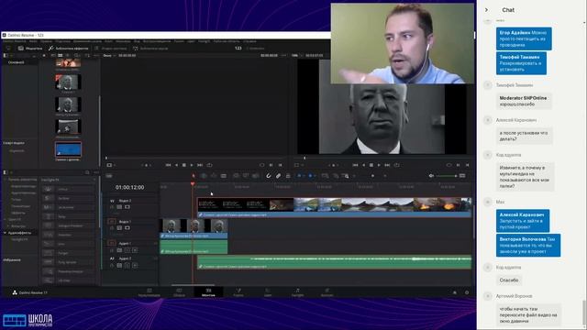587x330 pixels.
Task: Disable the Video 2 track
Action: point(127,207)
